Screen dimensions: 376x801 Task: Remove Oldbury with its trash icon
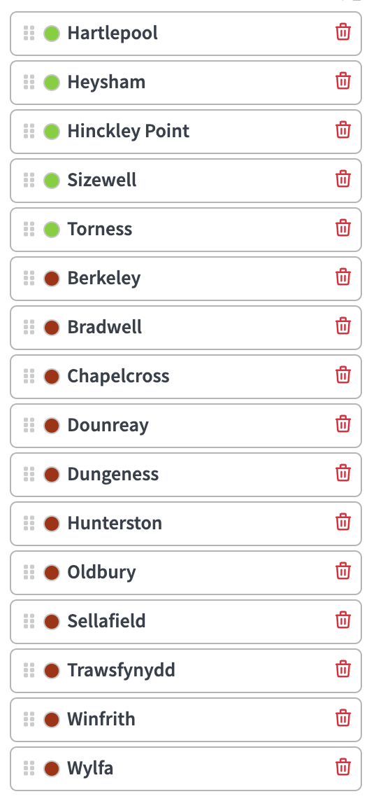[x=343, y=572]
